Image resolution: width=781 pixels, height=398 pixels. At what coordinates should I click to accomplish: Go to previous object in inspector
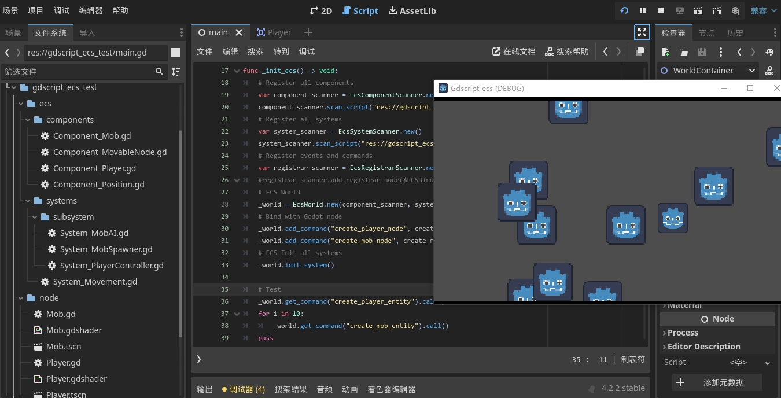click(739, 52)
